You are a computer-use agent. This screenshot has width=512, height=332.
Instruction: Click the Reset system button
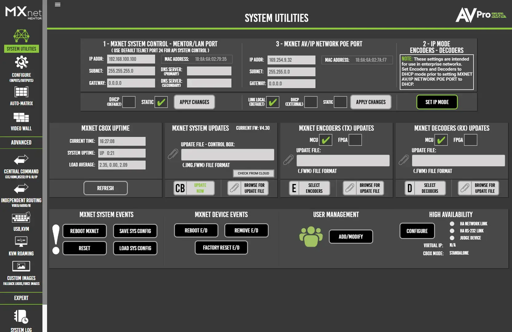coord(85,248)
